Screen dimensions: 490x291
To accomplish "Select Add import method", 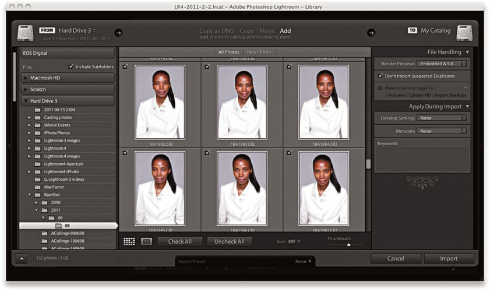I will coord(285,31).
